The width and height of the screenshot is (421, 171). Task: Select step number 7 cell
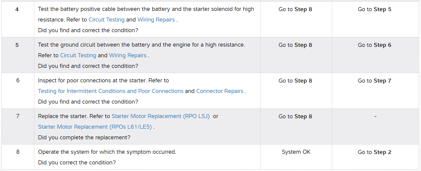tap(18, 116)
